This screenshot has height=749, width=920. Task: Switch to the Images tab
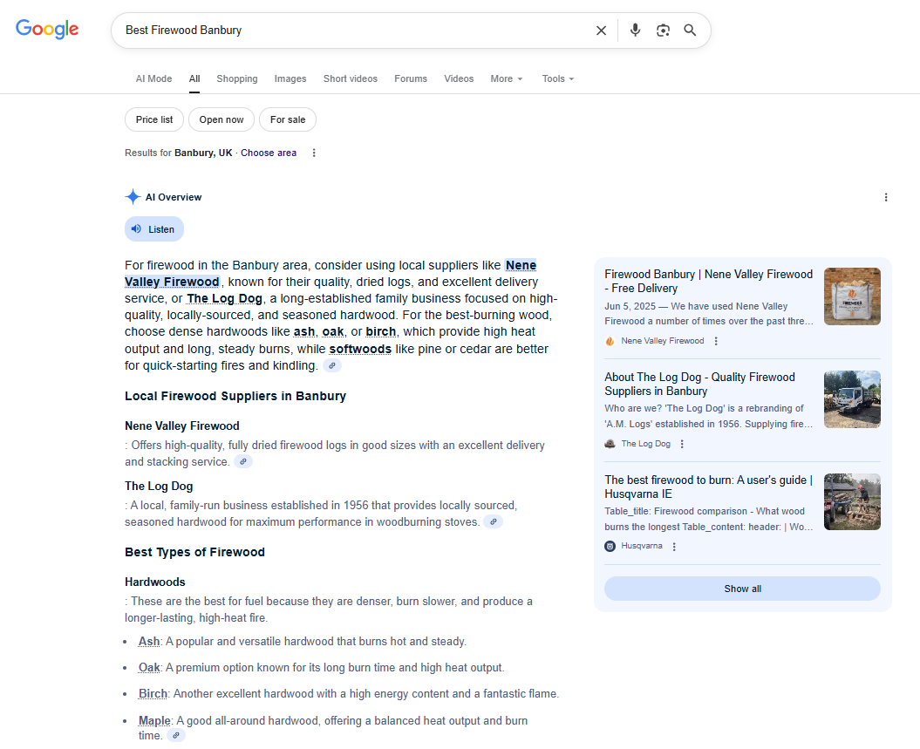[x=290, y=78]
